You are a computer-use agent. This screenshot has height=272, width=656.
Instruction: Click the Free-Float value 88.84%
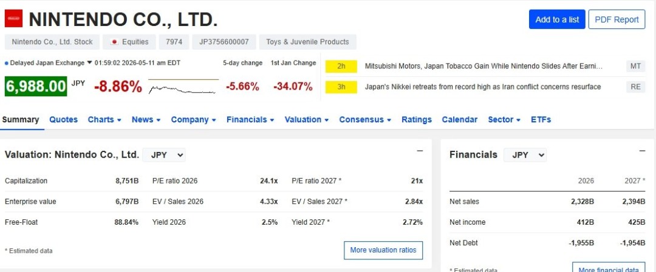coord(126,222)
